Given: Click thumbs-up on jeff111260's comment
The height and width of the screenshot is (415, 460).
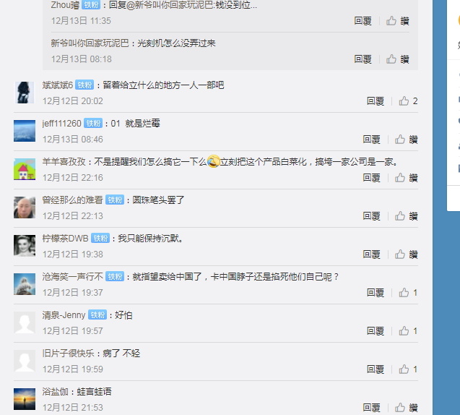Looking at the screenshot, I should tap(406, 140).
